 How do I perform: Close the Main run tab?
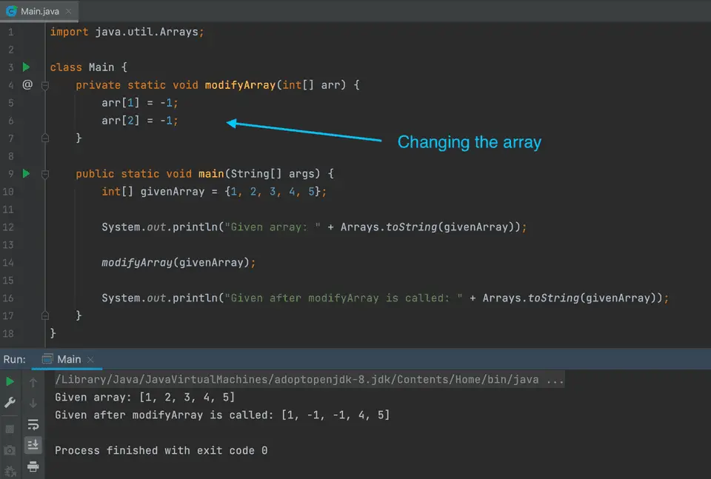click(91, 360)
